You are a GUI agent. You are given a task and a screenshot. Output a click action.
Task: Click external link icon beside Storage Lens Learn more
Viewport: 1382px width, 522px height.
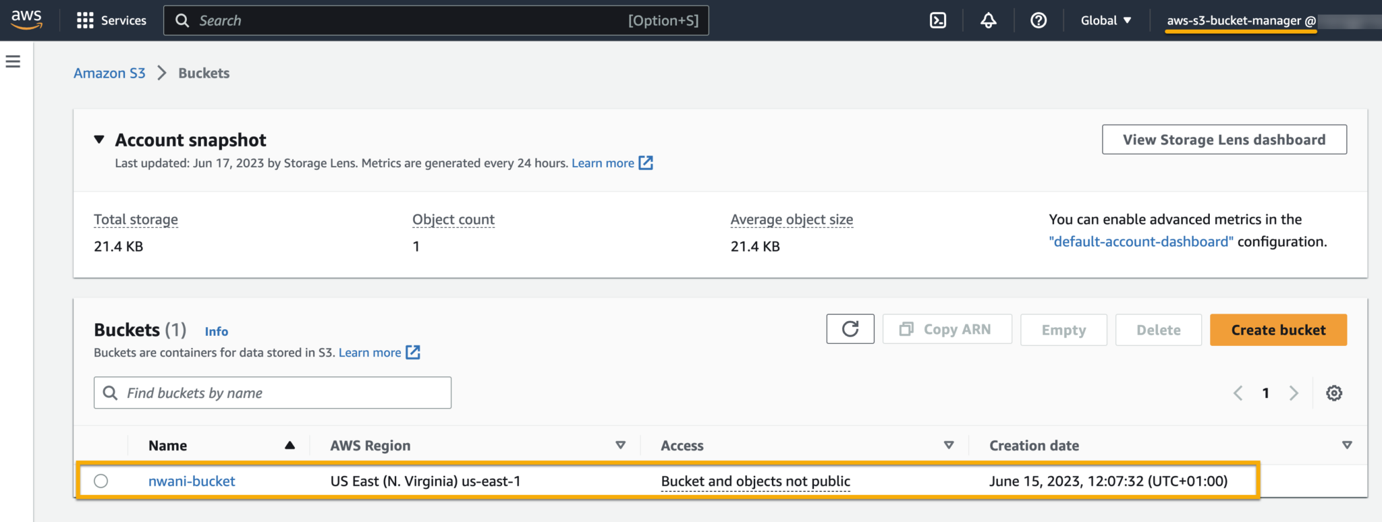click(646, 163)
